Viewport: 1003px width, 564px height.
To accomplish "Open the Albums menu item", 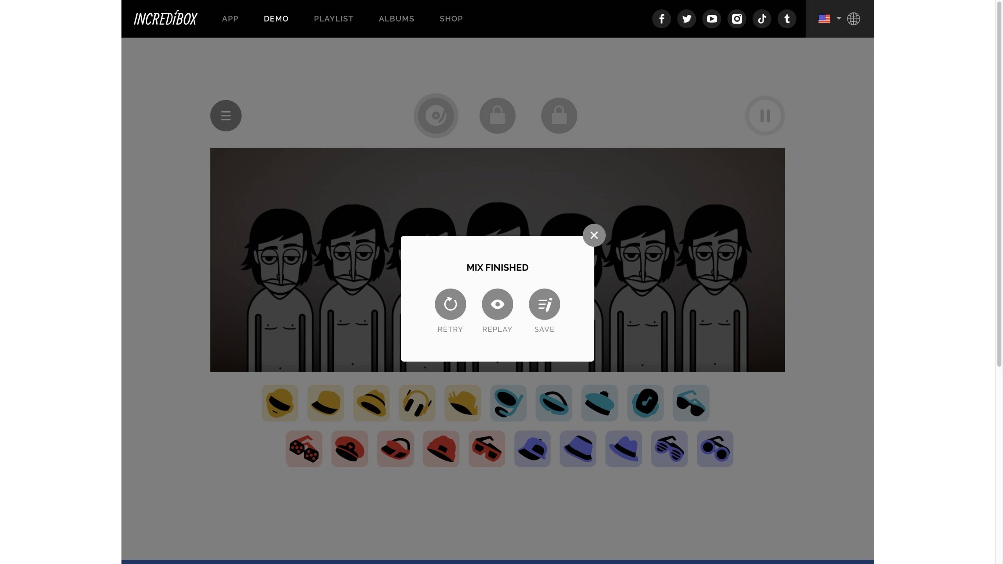I will pos(396,19).
